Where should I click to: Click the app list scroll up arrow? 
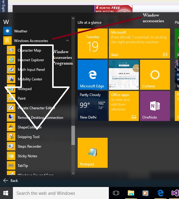coord(73,18)
